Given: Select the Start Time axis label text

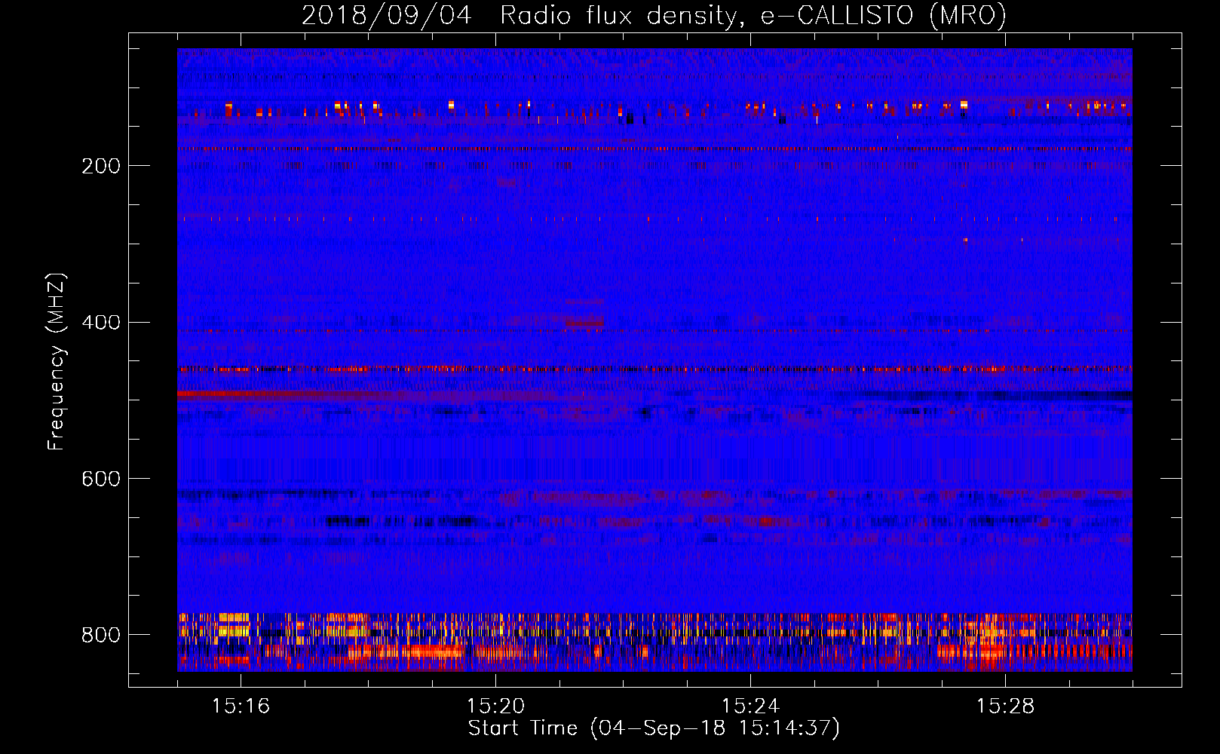Looking at the screenshot, I should (654, 728).
